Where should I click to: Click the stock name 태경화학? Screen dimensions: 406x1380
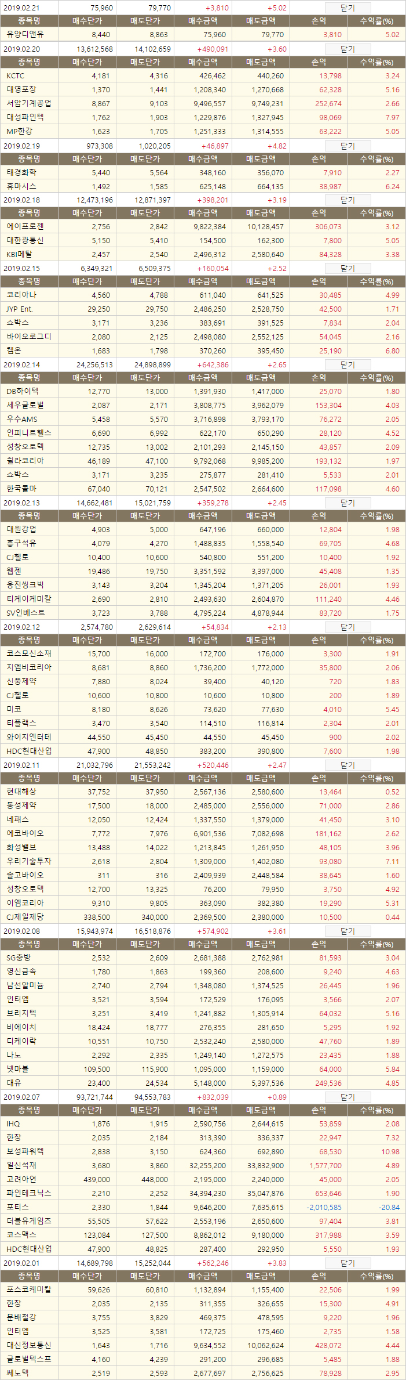tap(21, 173)
